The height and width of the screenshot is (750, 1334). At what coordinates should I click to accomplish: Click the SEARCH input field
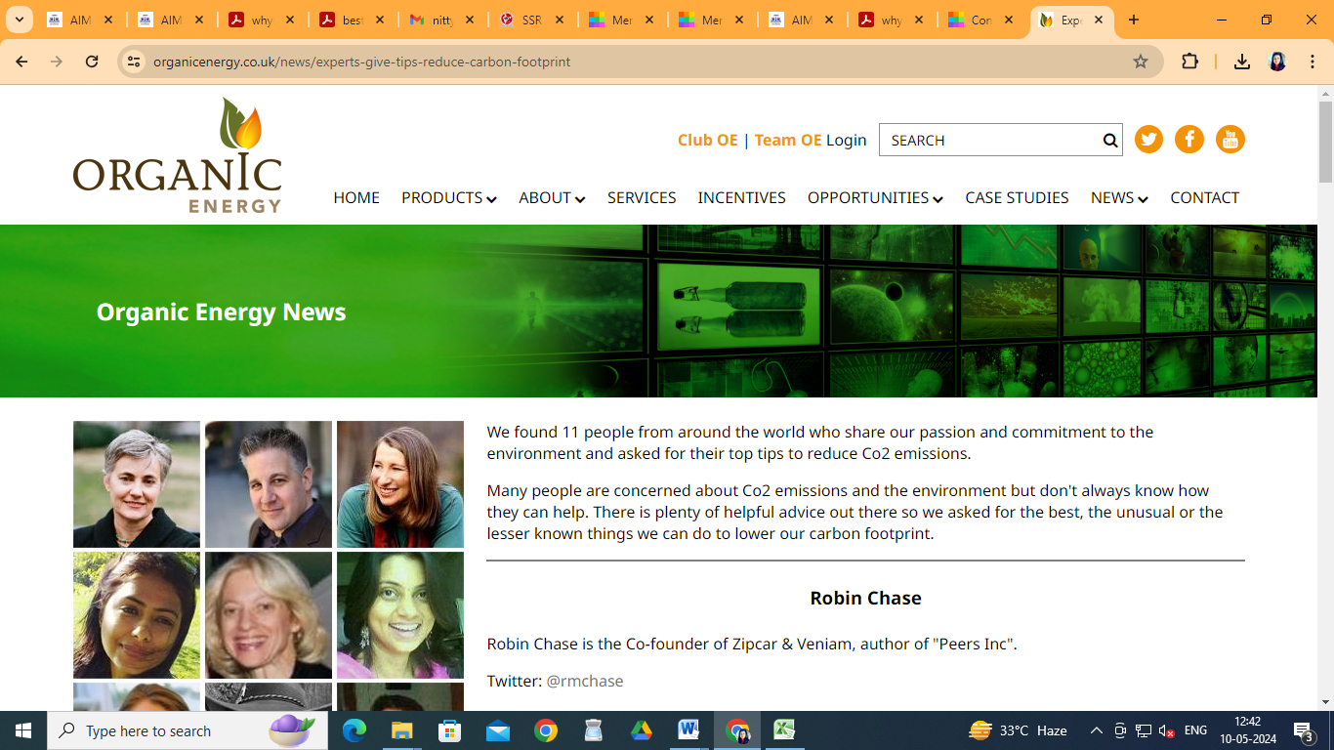pyautogui.click(x=988, y=141)
